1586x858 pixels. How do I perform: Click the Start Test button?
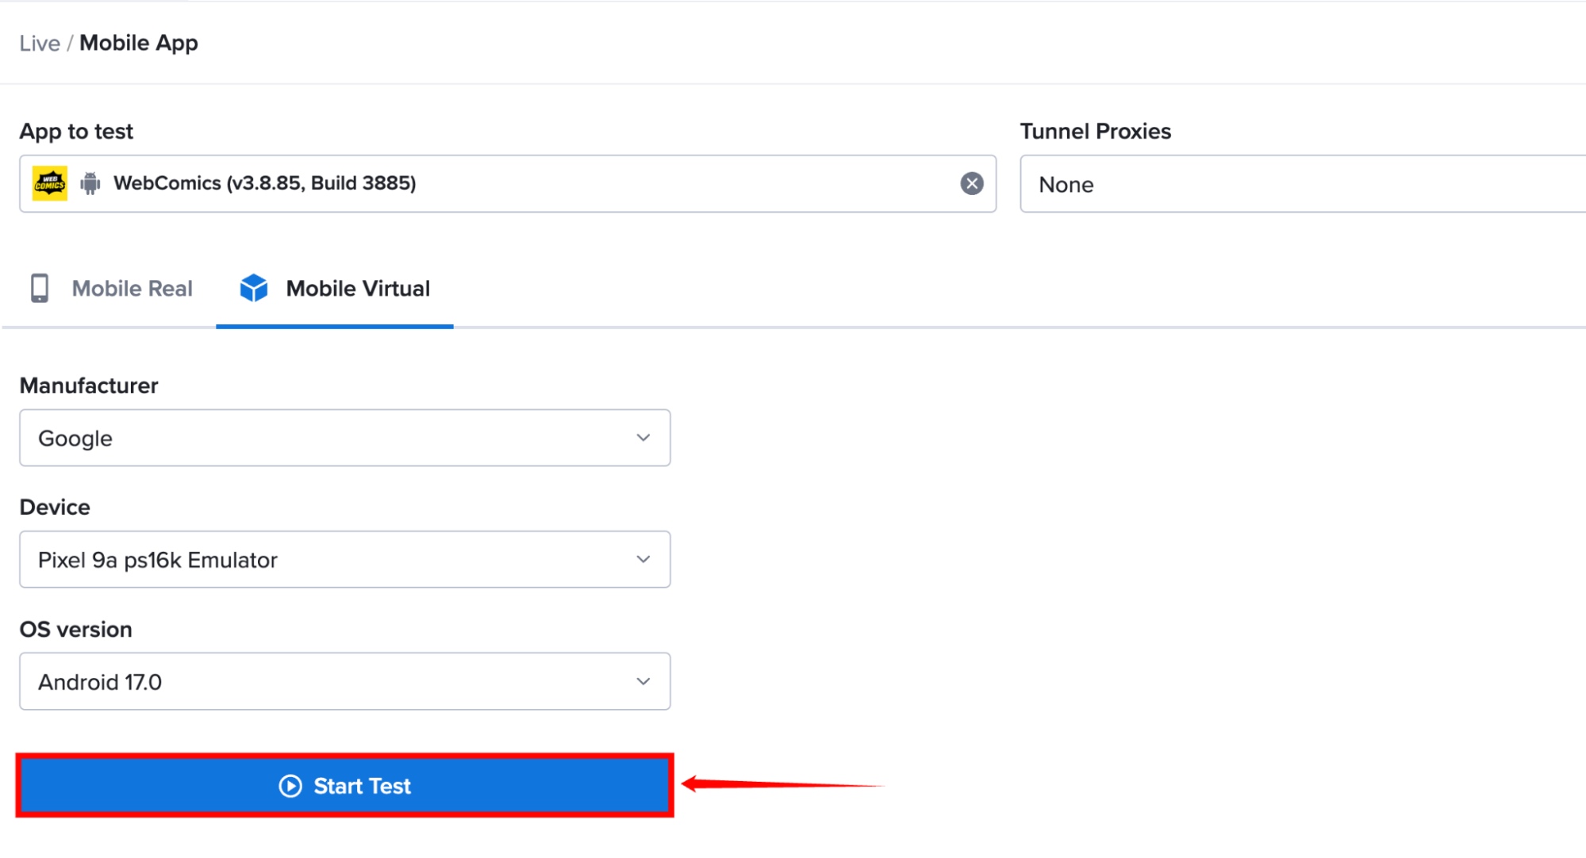click(x=345, y=786)
